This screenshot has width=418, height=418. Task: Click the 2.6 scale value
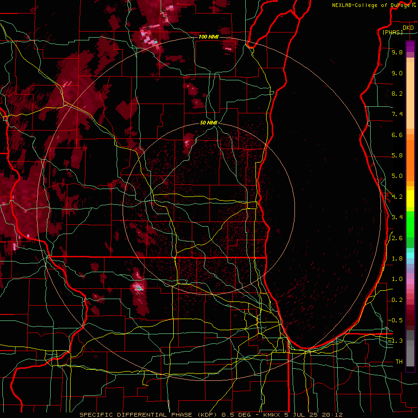tap(397, 238)
